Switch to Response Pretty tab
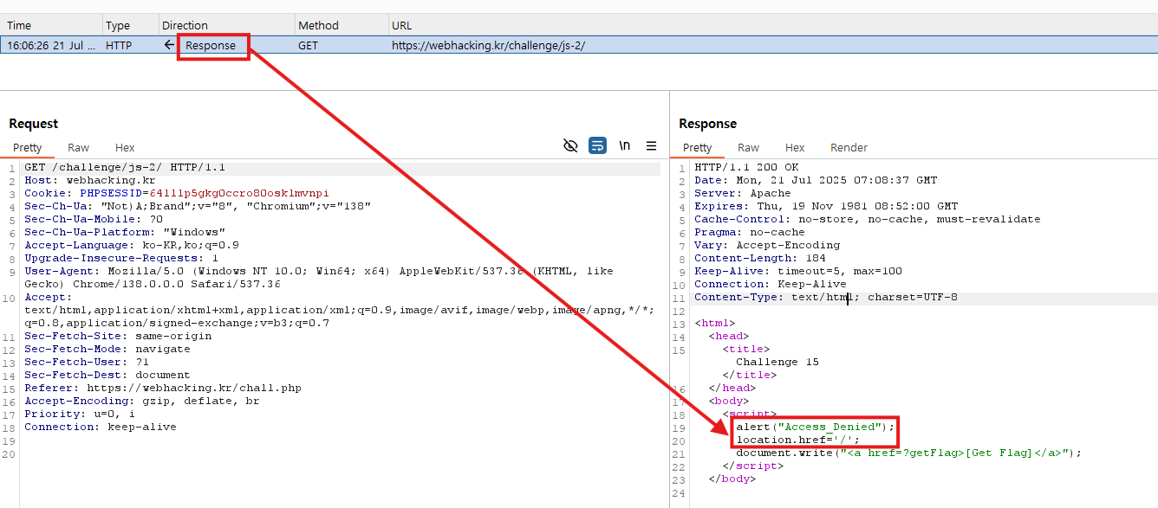This screenshot has width=1158, height=508. click(697, 147)
